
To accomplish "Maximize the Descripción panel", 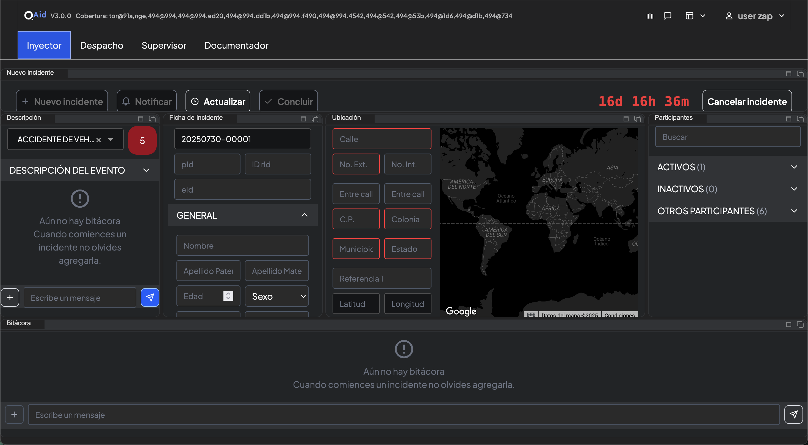I will 141,119.
